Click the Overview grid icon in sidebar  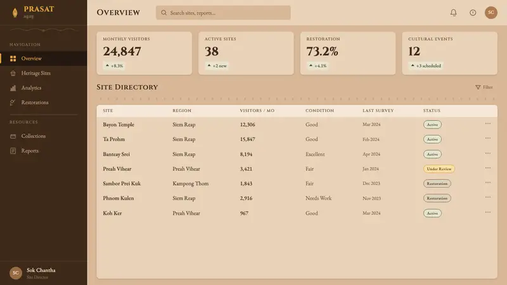coord(13,58)
